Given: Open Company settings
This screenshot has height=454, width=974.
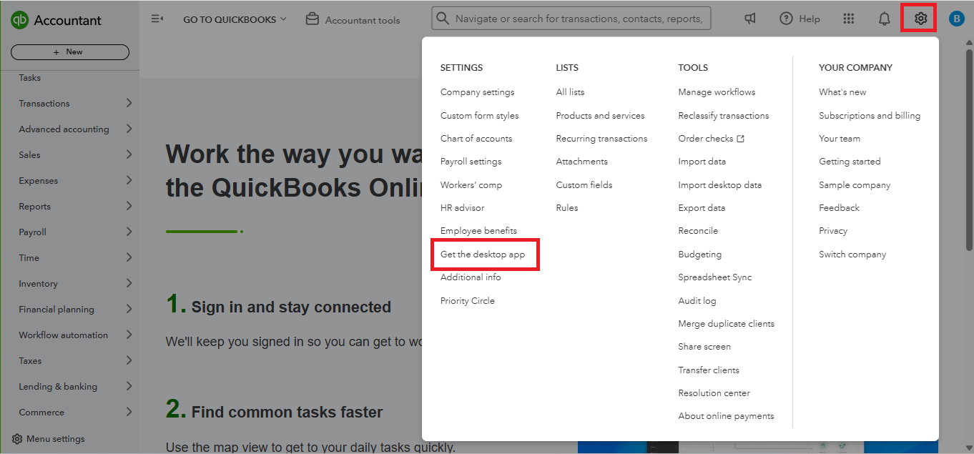Looking at the screenshot, I should [477, 92].
